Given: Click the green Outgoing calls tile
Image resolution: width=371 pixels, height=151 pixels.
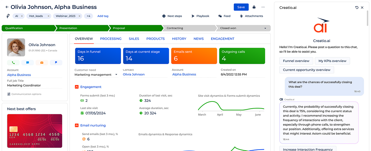Looking at the screenshot, I should coord(242,56).
